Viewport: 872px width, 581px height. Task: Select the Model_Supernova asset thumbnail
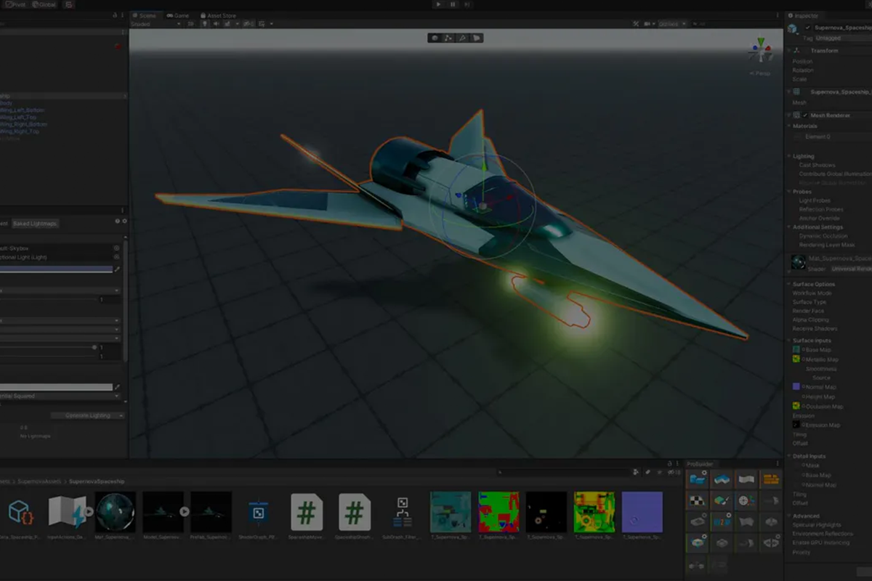pos(163,512)
